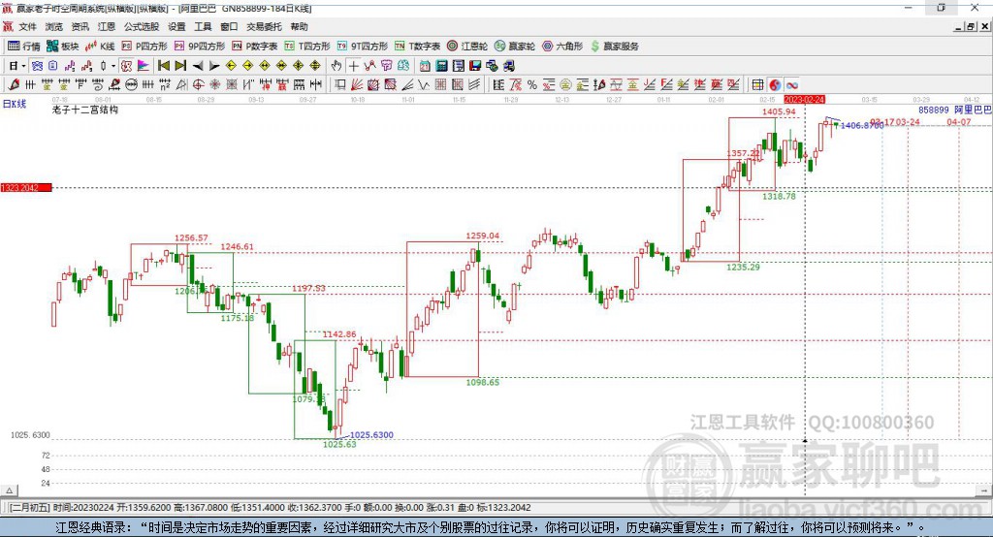The height and width of the screenshot is (537, 993).
Task: Expand the candlestick style dropdown arrow
Action: point(113,66)
